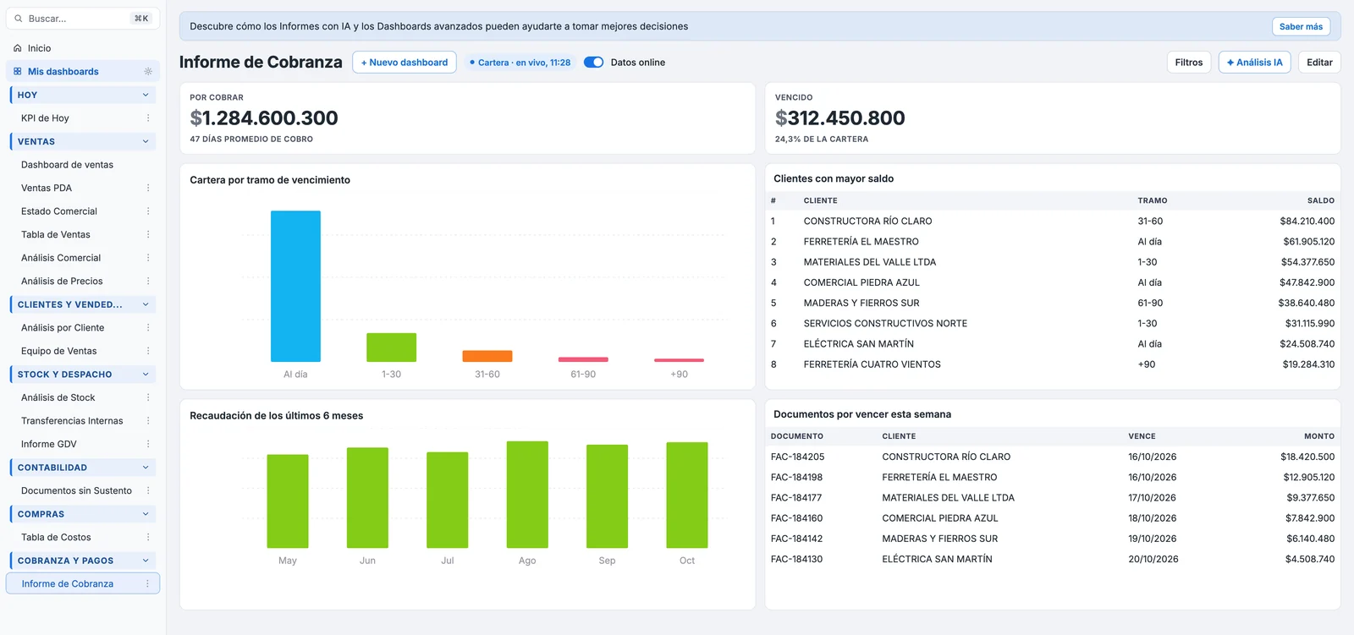This screenshot has width=1354, height=635.
Task: Open the three-dot menu for Estado Comercial
Action: pos(148,211)
